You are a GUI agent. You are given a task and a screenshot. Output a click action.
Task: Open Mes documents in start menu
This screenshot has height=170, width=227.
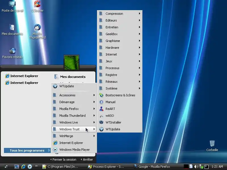(70, 77)
